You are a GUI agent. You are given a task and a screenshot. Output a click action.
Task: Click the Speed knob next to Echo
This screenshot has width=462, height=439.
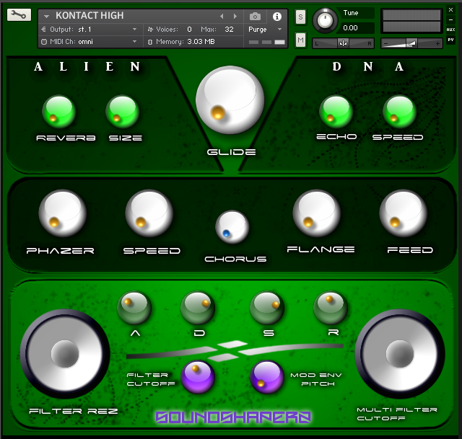pyautogui.click(x=399, y=112)
